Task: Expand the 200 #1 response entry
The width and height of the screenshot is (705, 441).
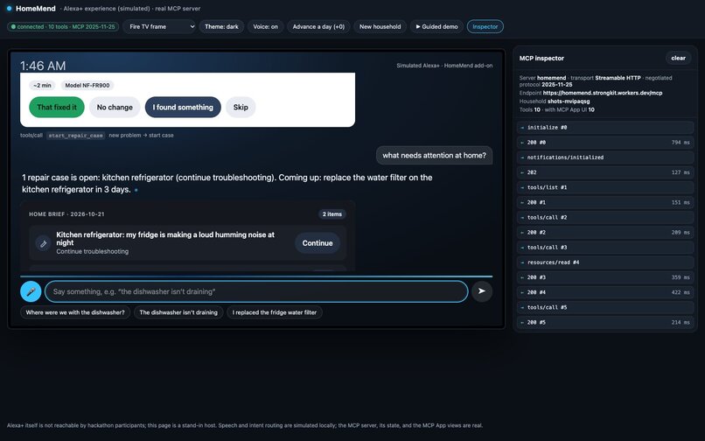Action: click(605, 202)
